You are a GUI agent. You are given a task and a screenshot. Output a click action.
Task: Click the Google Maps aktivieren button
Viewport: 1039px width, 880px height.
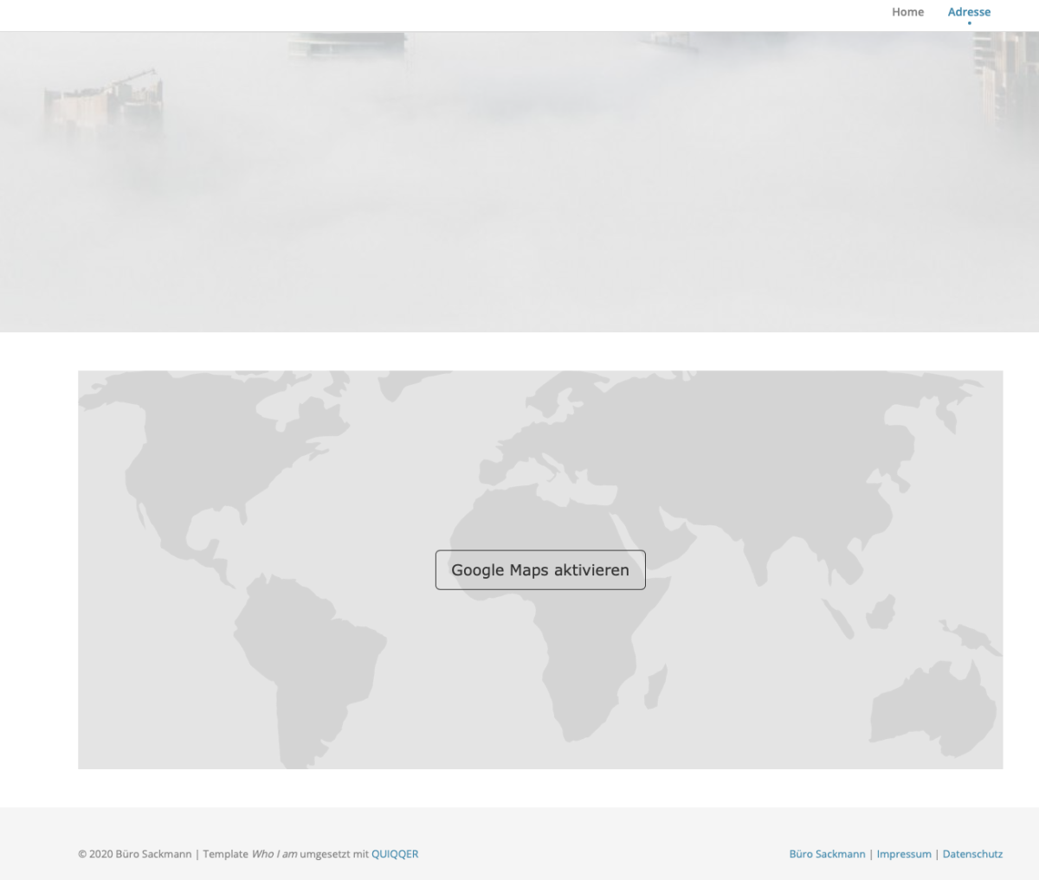[540, 570]
